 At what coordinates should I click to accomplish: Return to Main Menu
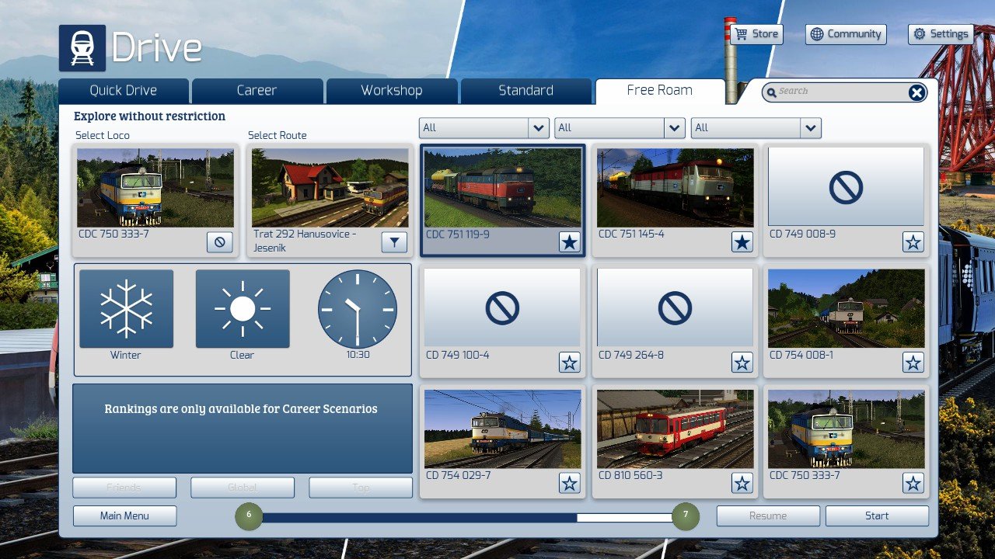pos(124,516)
